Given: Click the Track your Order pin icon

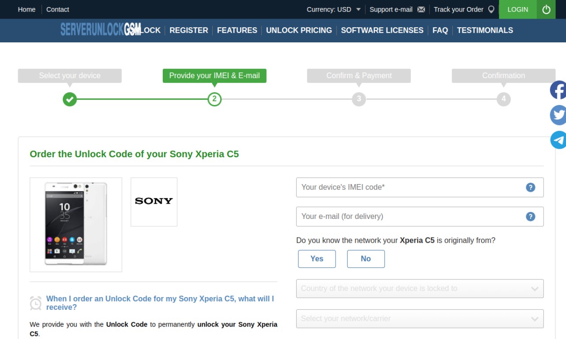Looking at the screenshot, I should (491, 9).
